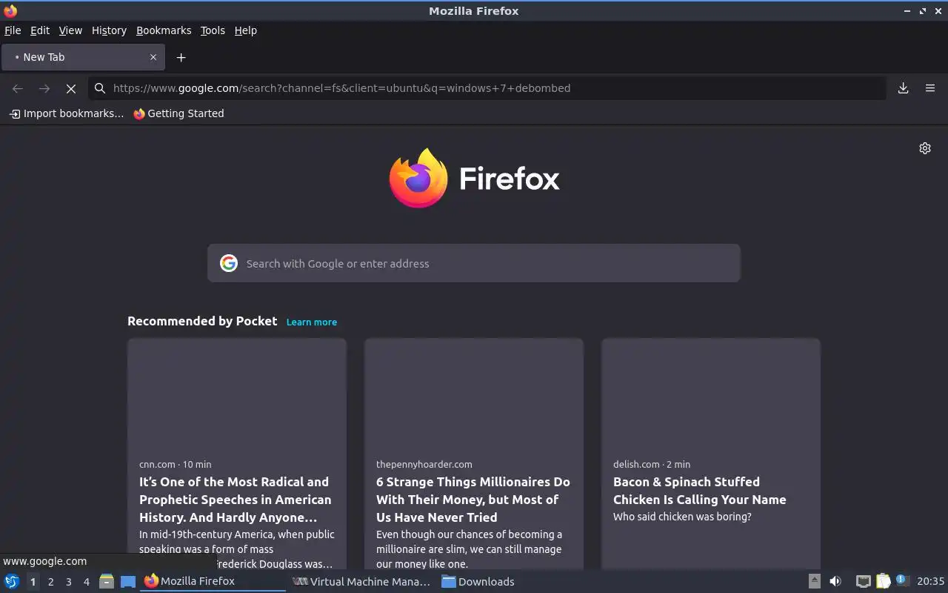Click the Recommended by Pocket heading
Screen dimensions: 948x593
click(x=202, y=321)
